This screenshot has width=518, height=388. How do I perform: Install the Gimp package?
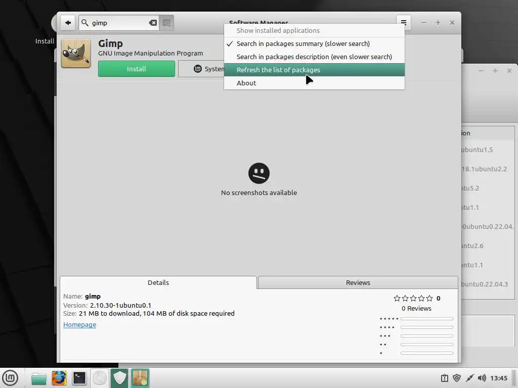[137, 69]
